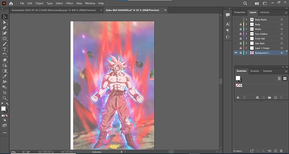Switch to the Brushes tab
Image resolution: width=289 pixels, height=154 pixels.
click(x=255, y=71)
